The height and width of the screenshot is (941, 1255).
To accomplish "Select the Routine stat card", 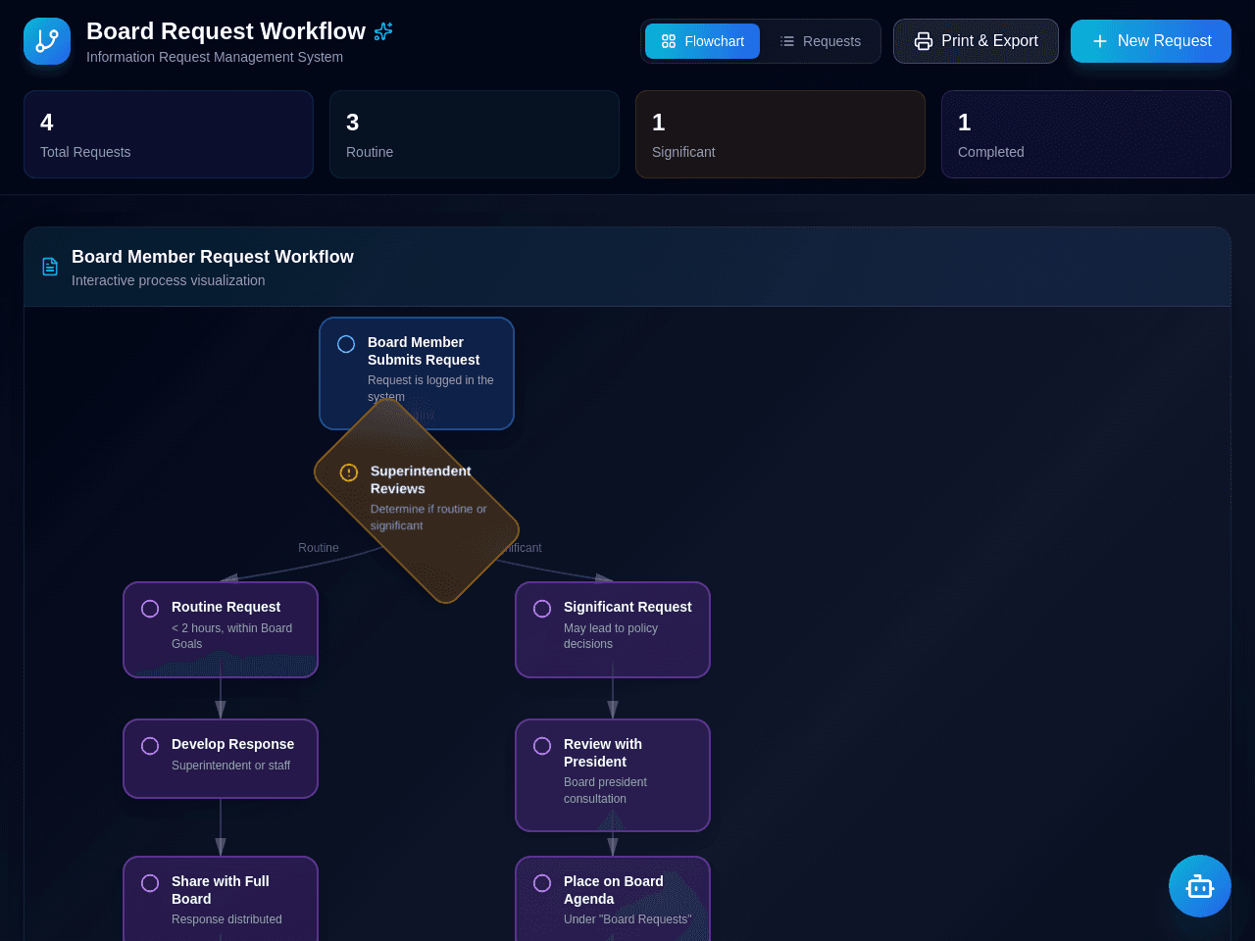I will [475, 134].
